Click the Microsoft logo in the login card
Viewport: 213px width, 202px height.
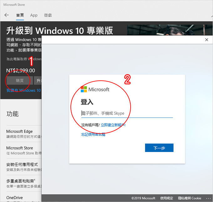point(95,89)
